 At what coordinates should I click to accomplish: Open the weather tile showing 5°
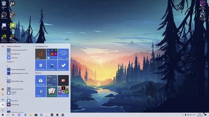(x=52, y=80)
